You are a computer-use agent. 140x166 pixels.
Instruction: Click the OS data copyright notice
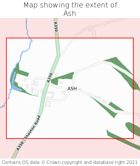[x=70, y=162]
